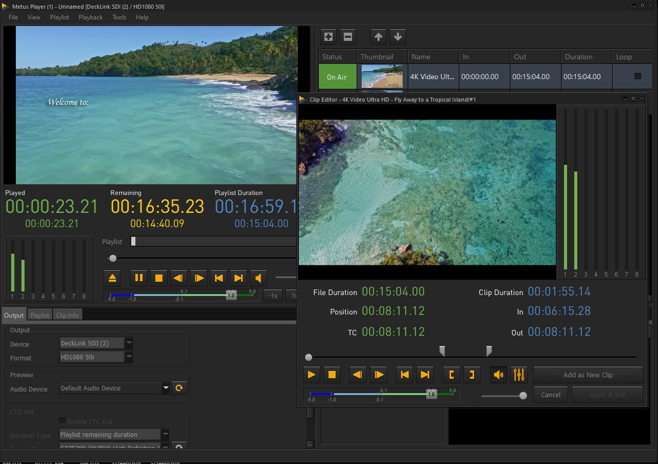The height and width of the screenshot is (464, 658).
Task: Go to clip start in Clip Editor
Action: (x=405, y=375)
